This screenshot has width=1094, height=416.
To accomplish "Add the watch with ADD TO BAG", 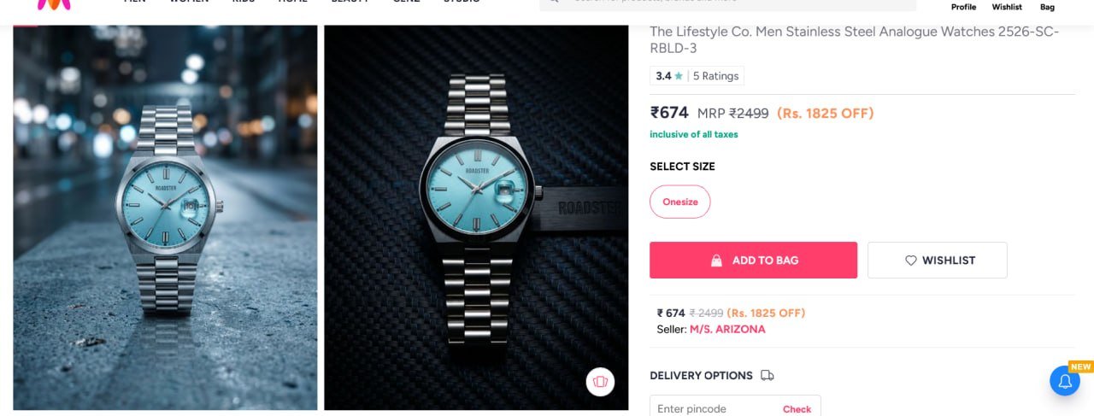I will pos(753,260).
